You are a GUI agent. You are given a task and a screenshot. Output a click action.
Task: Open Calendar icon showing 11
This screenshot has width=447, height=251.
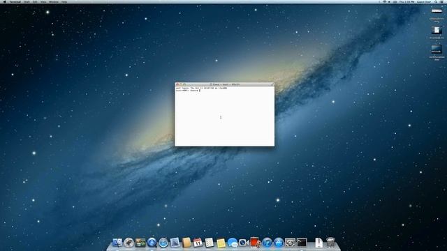198,243
